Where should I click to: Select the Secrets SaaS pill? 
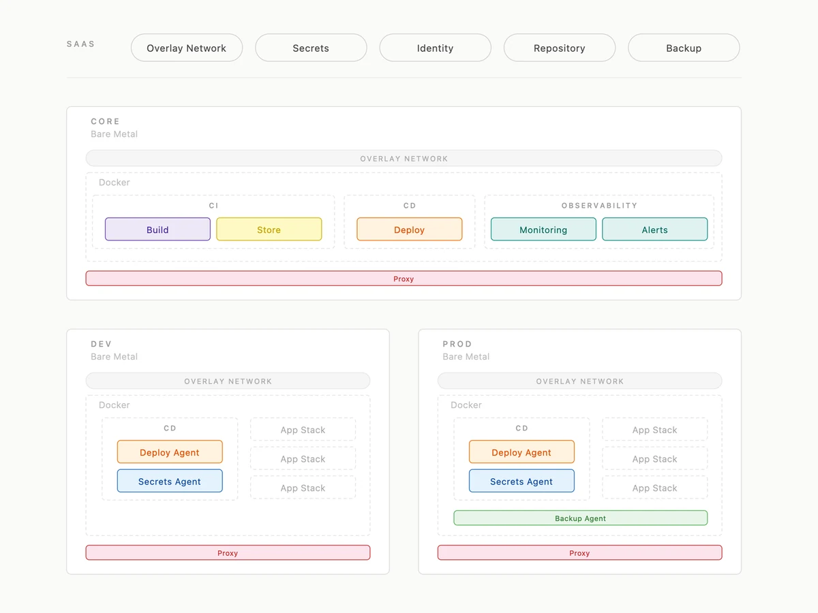coord(311,48)
